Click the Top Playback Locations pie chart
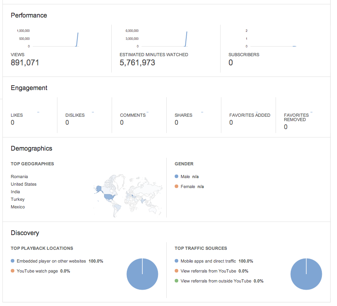Viewport: 337px width, 306px height. tap(142, 274)
